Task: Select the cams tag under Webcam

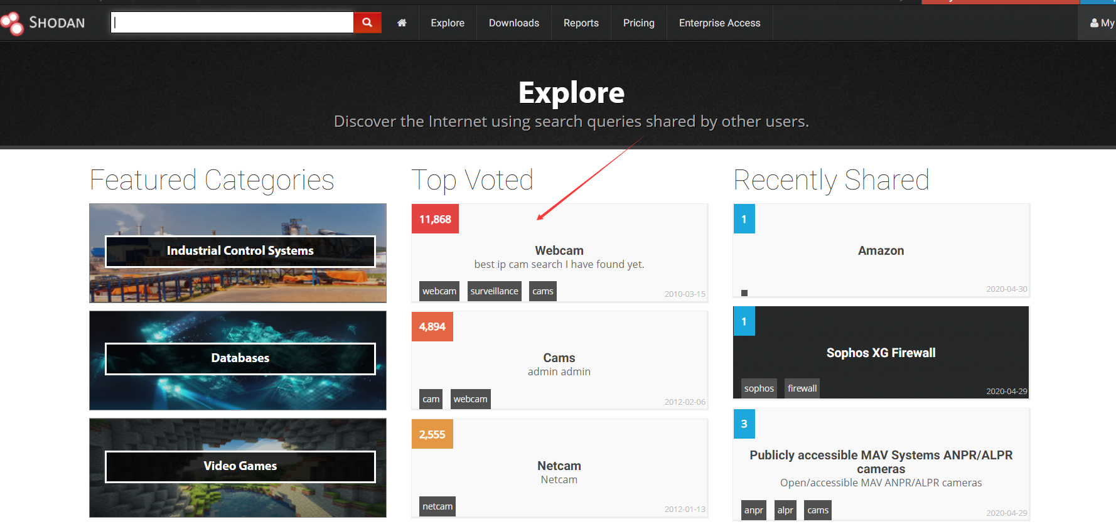Action: point(543,291)
